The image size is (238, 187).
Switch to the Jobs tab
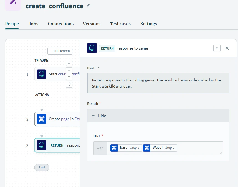tap(33, 24)
